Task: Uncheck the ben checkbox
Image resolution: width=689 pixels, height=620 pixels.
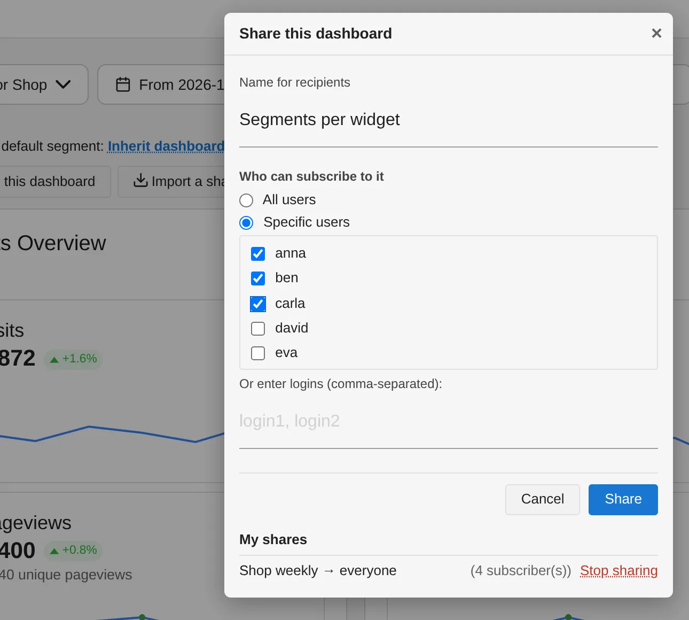Action: click(258, 278)
